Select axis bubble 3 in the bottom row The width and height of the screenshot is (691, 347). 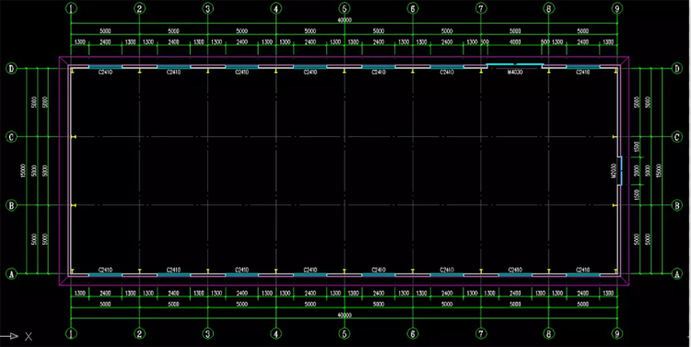(207, 334)
